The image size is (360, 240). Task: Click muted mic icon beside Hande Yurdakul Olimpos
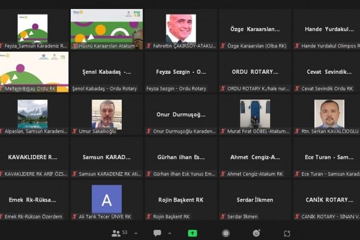click(x=297, y=46)
